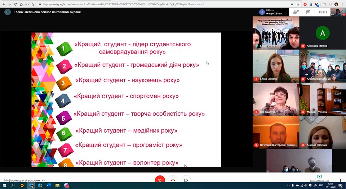This screenshot has width=346, height=189.
Task: Open the volume control in the tray
Action: (x=306, y=186)
